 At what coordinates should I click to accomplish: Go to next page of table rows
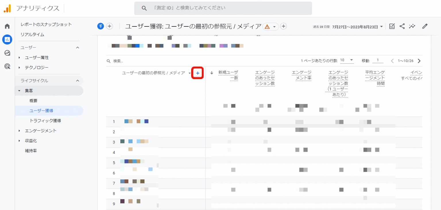[x=419, y=61]
